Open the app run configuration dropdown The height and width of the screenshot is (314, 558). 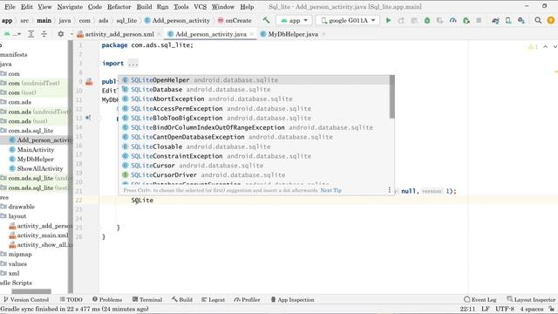tap(295, 20)
